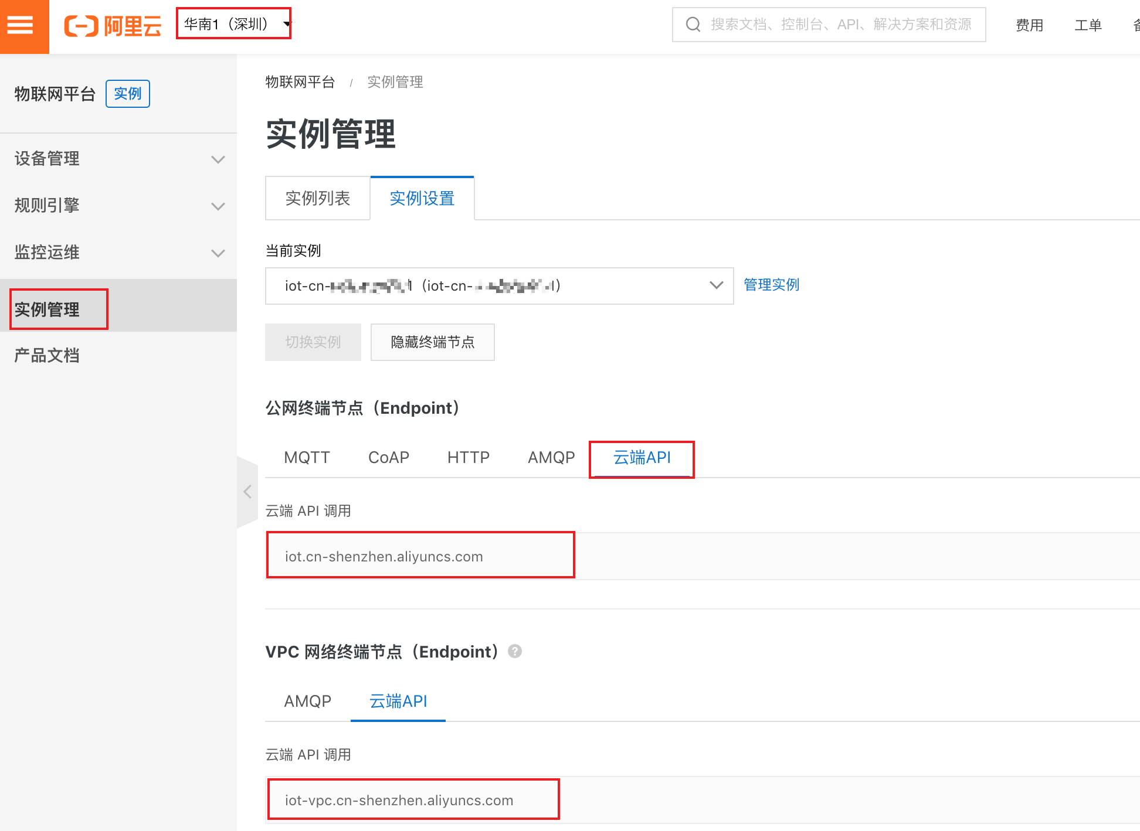Screen dimensions: 1140x831
Task: Click the iot-vpc.cn-shenzhen.aliyuncs.com endpoint text
Action: tap(399, 801)
